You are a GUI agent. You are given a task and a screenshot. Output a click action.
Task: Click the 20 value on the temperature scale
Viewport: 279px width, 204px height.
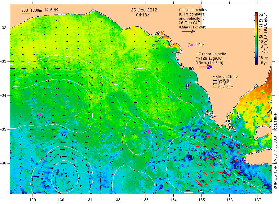261,36
